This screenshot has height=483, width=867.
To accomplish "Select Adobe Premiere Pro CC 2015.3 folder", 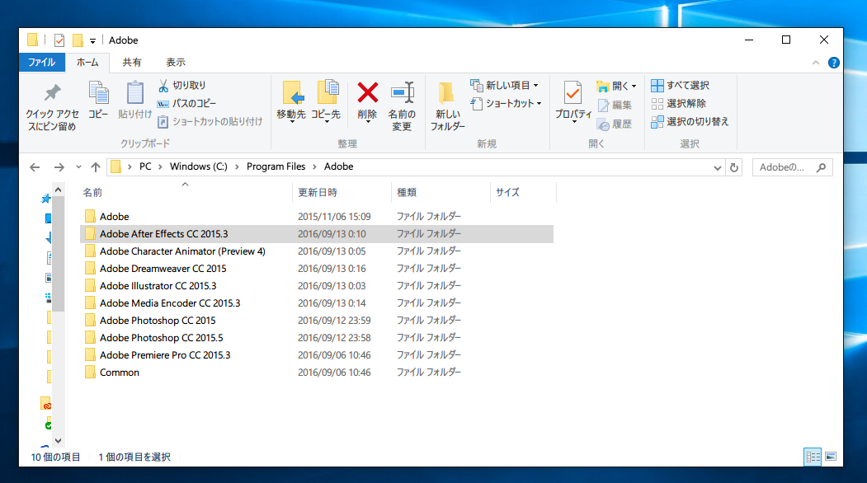I will pos(317,354).
